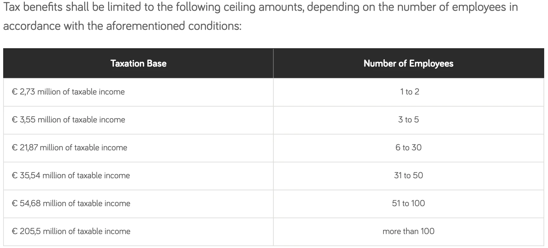Select the € 54,68 million taxable income cell
Image resolution: width=548 pixels, height=248 pixels.
[x=138, y=204]
